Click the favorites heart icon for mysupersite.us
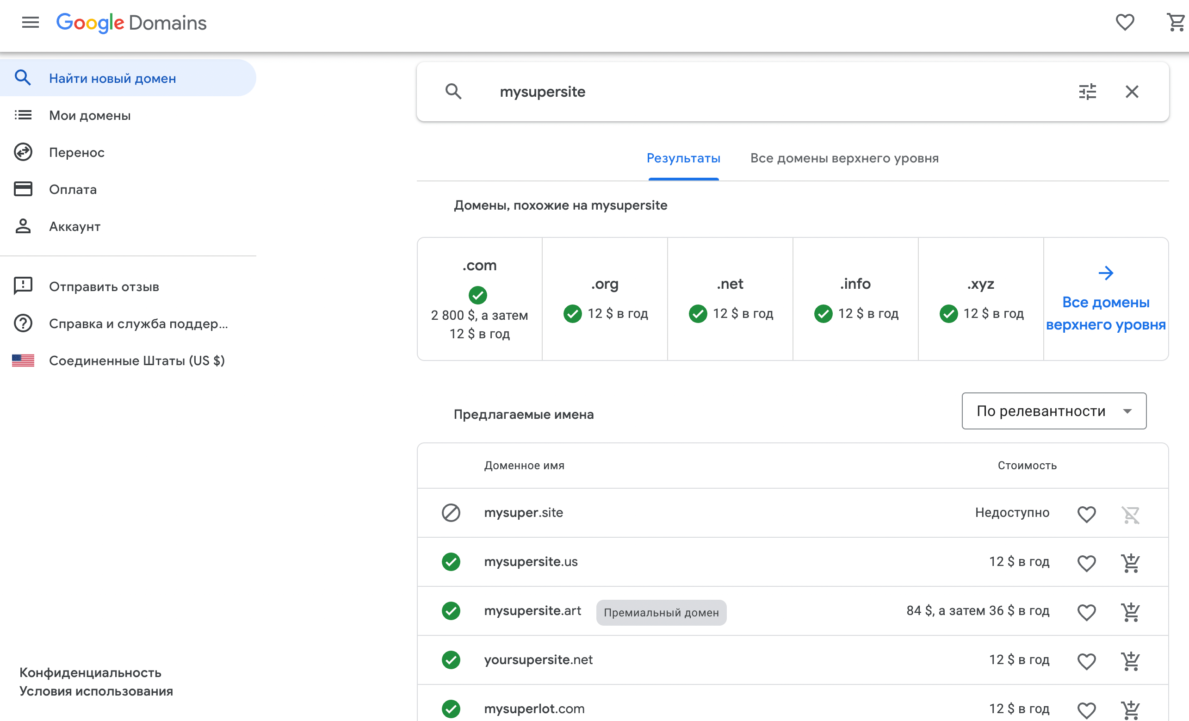 coord(1086,562)
